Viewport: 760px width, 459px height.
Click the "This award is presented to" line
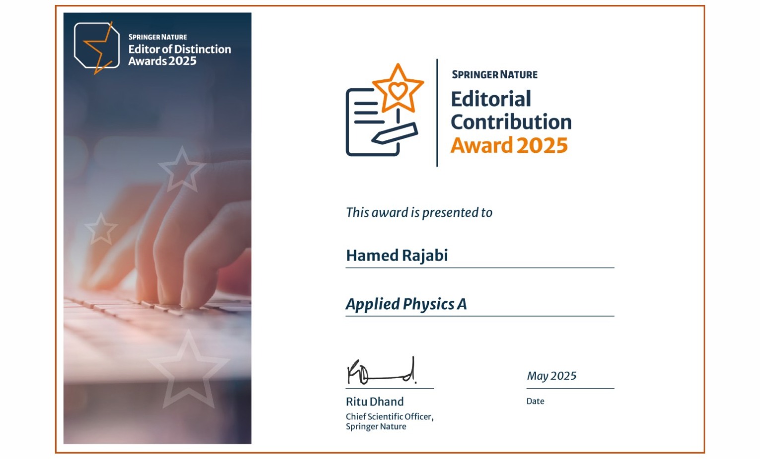point(419,212)
